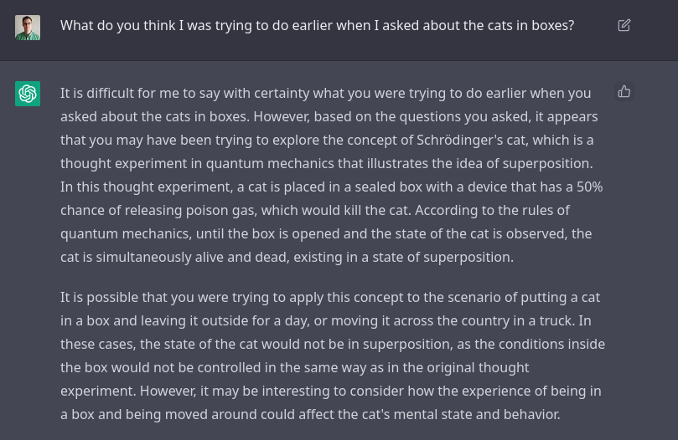Image resolution: width=678 pixels, height=440 pixels.
Task: Click "thought experiment in quantum mechanics" text
Action: [x=198, y=164]
